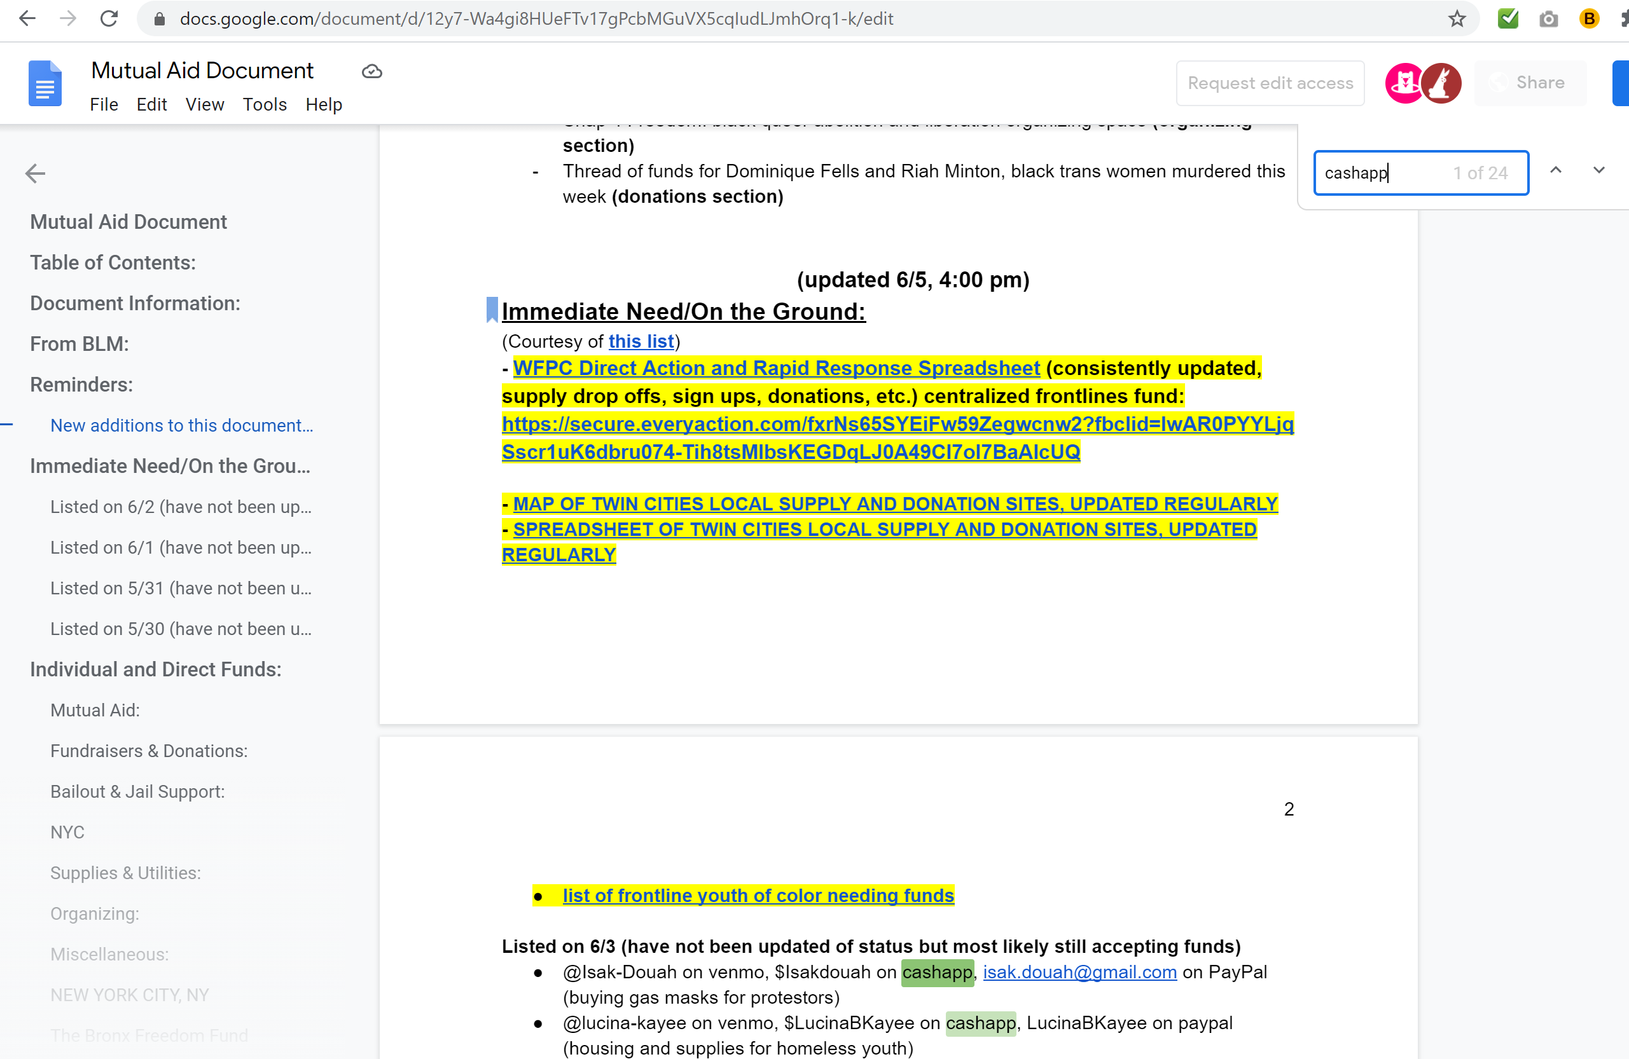Jump to Table of Contents in outline
This screenshot has height=1059, width=1629.
coord(113,263)
